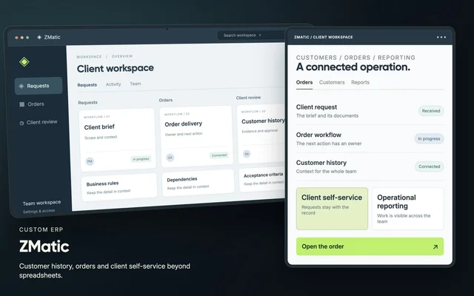The height and width of the screenshot is (296, 474).
Task: Select Client review in the left sidebar
Action: click(39, 122)
